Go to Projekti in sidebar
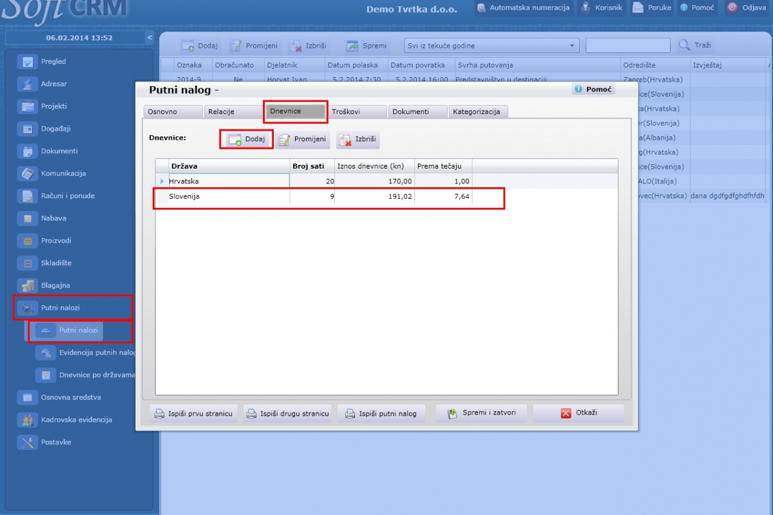 tap(53, 106)
